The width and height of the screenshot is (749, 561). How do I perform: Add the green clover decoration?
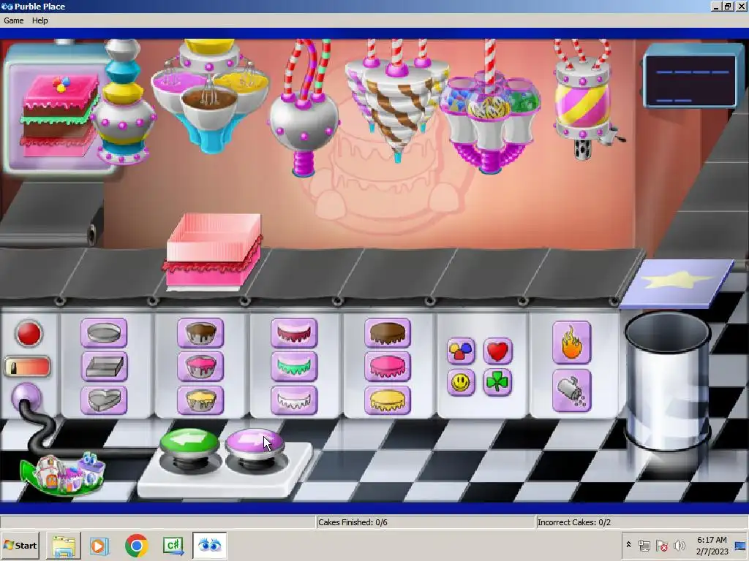pyautogui.click(x=497, y=382)
